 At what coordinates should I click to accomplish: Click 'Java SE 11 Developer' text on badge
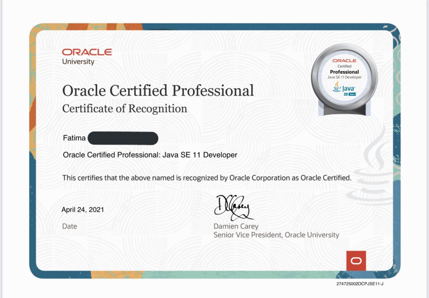[344, 78]
